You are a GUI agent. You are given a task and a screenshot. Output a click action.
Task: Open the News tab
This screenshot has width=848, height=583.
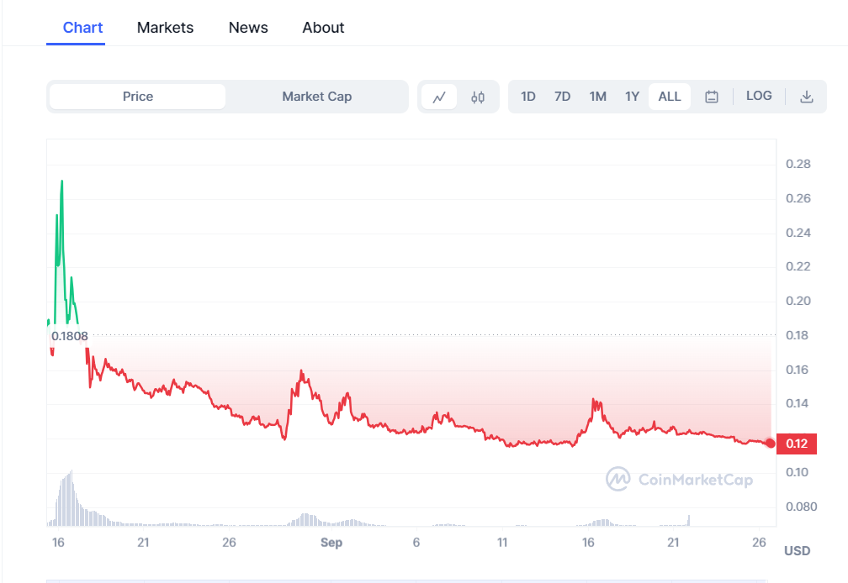coord(248,28)
